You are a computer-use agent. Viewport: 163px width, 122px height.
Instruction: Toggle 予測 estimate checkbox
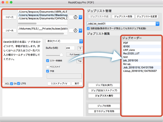[48, 71]
